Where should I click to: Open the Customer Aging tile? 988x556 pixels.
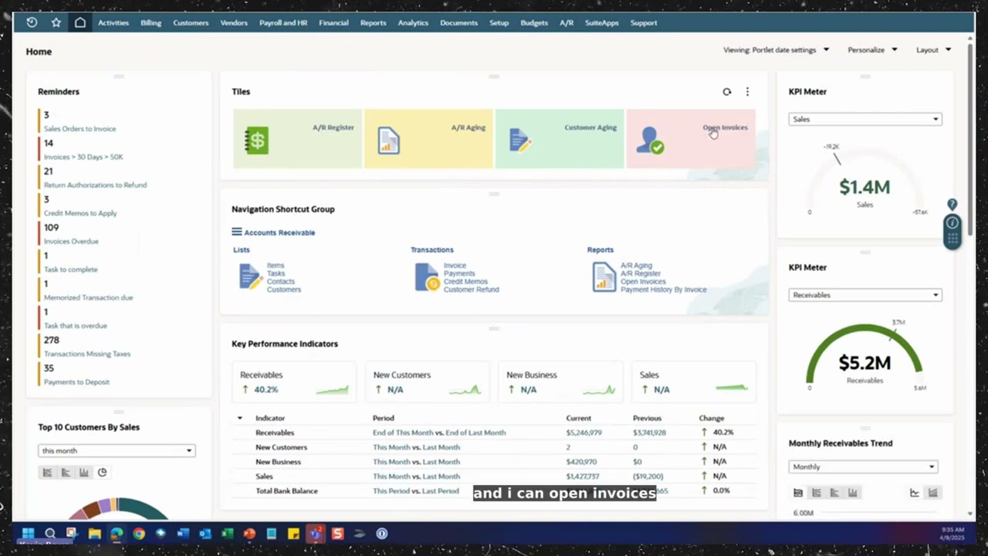pos(560,139)
